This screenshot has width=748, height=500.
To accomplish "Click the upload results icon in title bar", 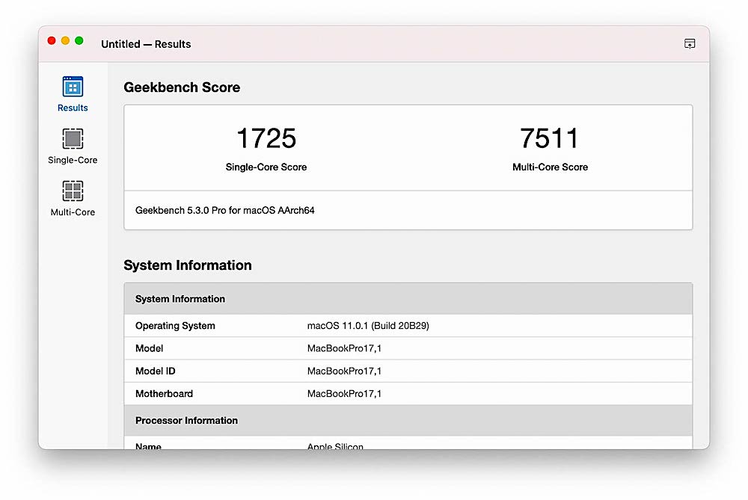I will [690, 44].
